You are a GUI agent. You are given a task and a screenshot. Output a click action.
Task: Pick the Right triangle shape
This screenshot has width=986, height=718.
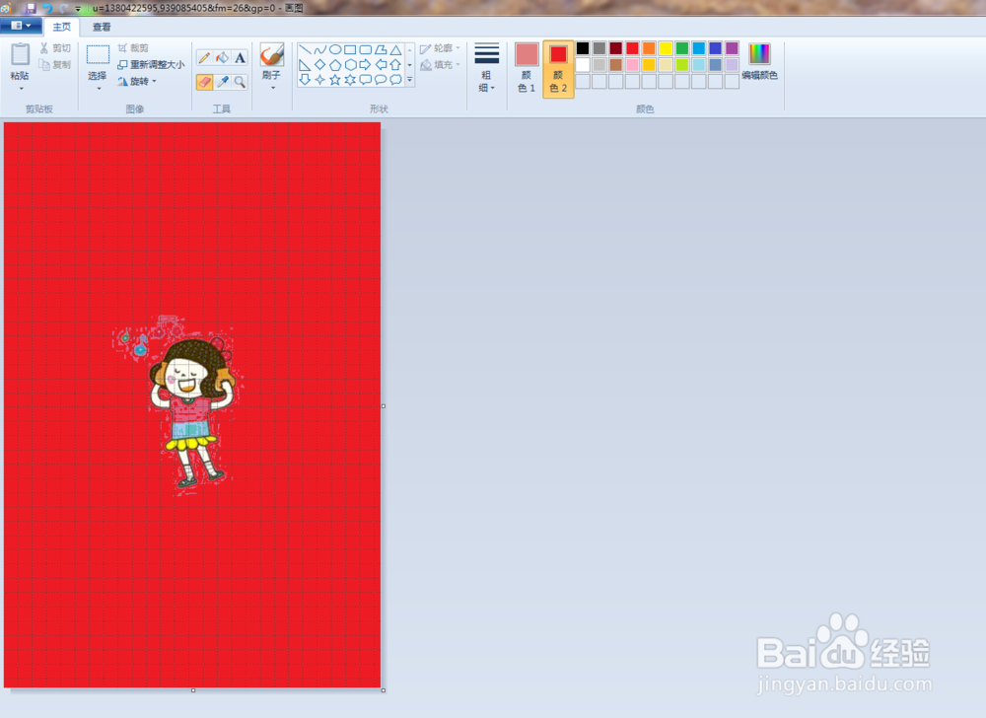pos(305,65)
